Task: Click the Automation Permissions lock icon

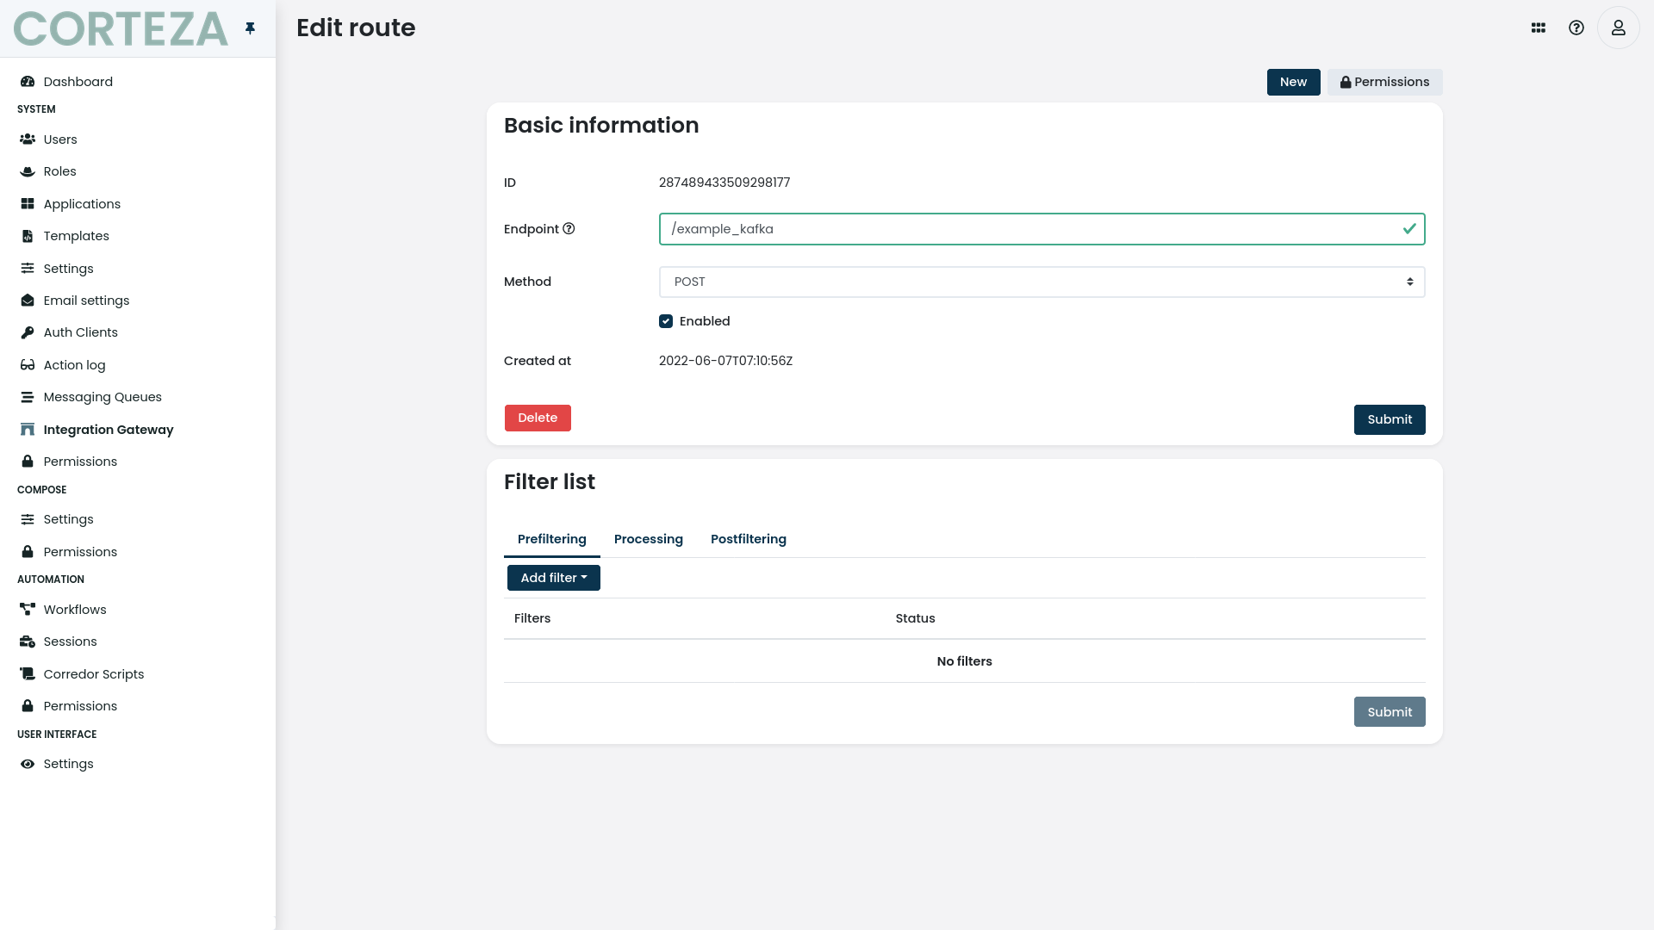Action: [28, 706]
